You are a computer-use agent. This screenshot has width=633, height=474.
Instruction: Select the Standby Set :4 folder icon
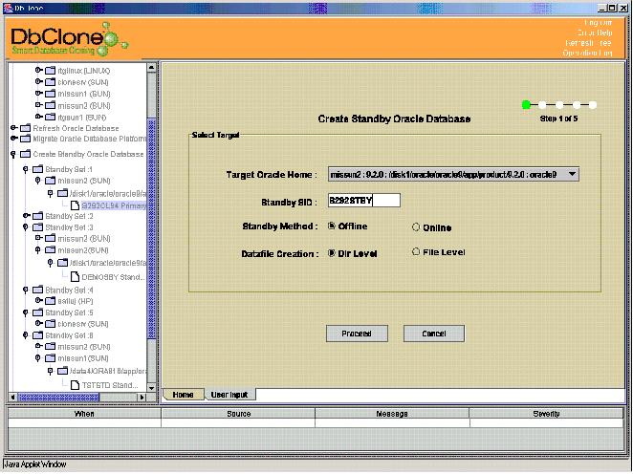pyautogui.click(x=38, y=291)
